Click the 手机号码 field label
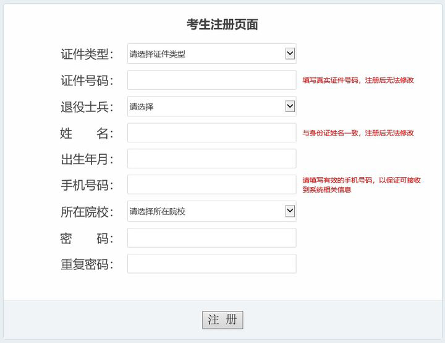445x343 pixels. 87,185
